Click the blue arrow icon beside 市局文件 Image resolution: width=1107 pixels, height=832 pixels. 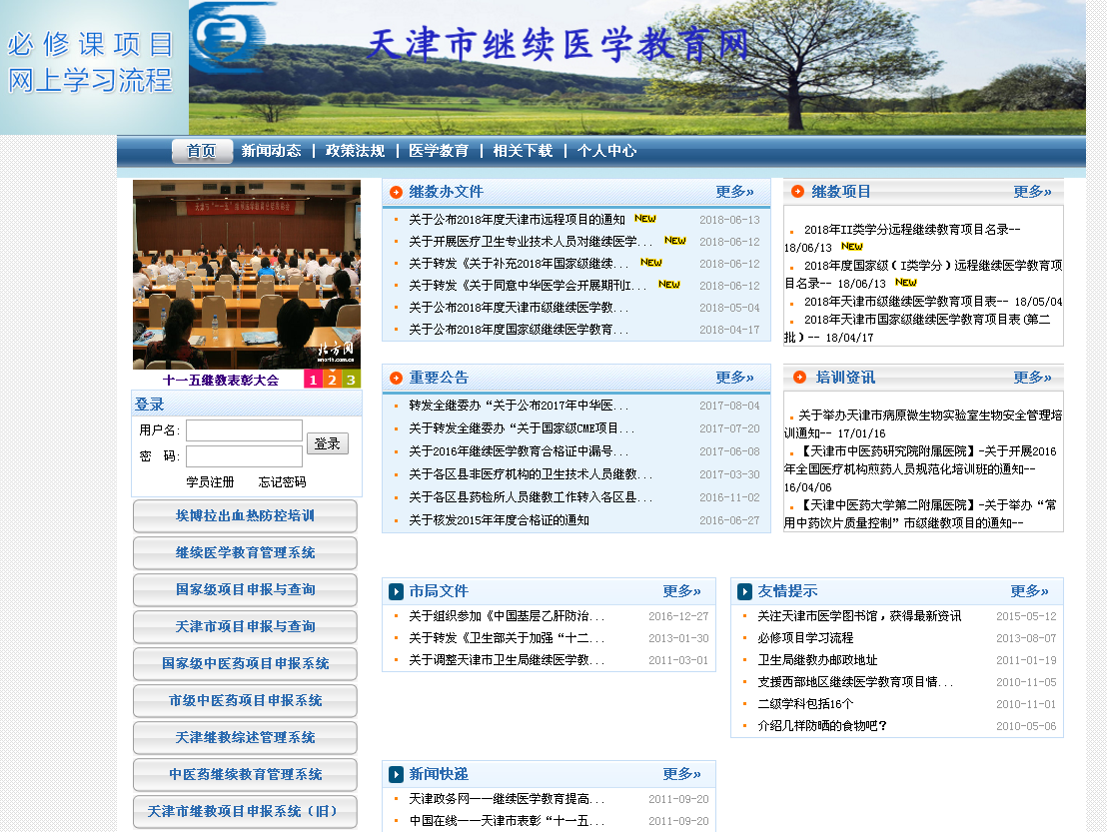pos(396,591)
